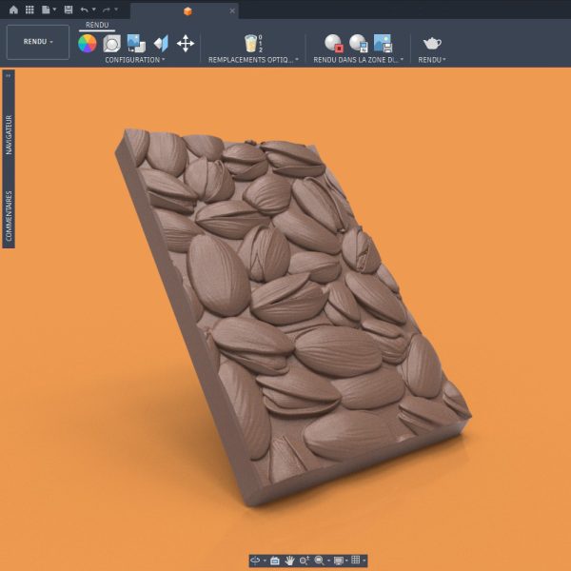Image resolution: width=571 pixels, height=571 pixels.
Task: Open the redo history dropdown arrow
Action: tap(116, 10)
